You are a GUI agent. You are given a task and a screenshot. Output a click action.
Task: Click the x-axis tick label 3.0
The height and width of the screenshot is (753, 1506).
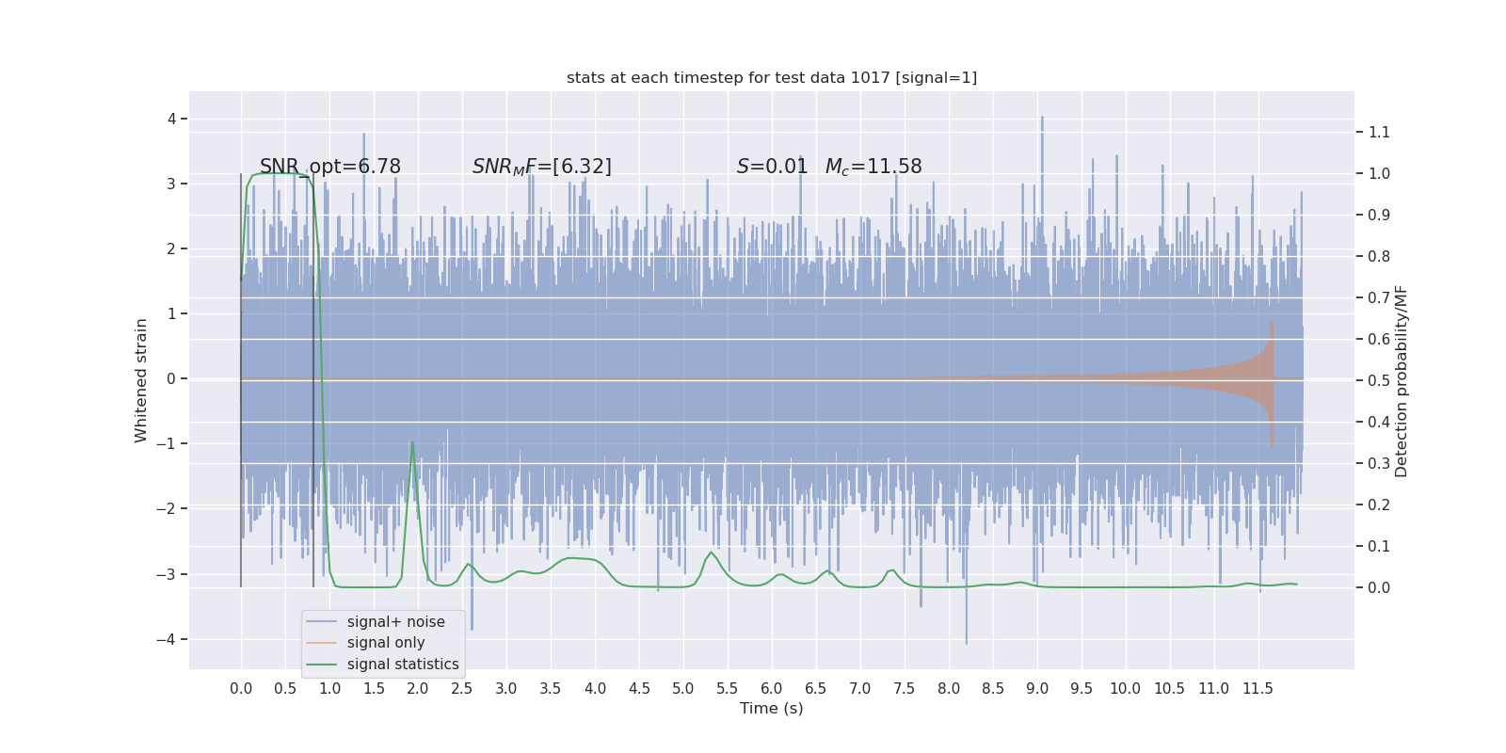point(506,688)
